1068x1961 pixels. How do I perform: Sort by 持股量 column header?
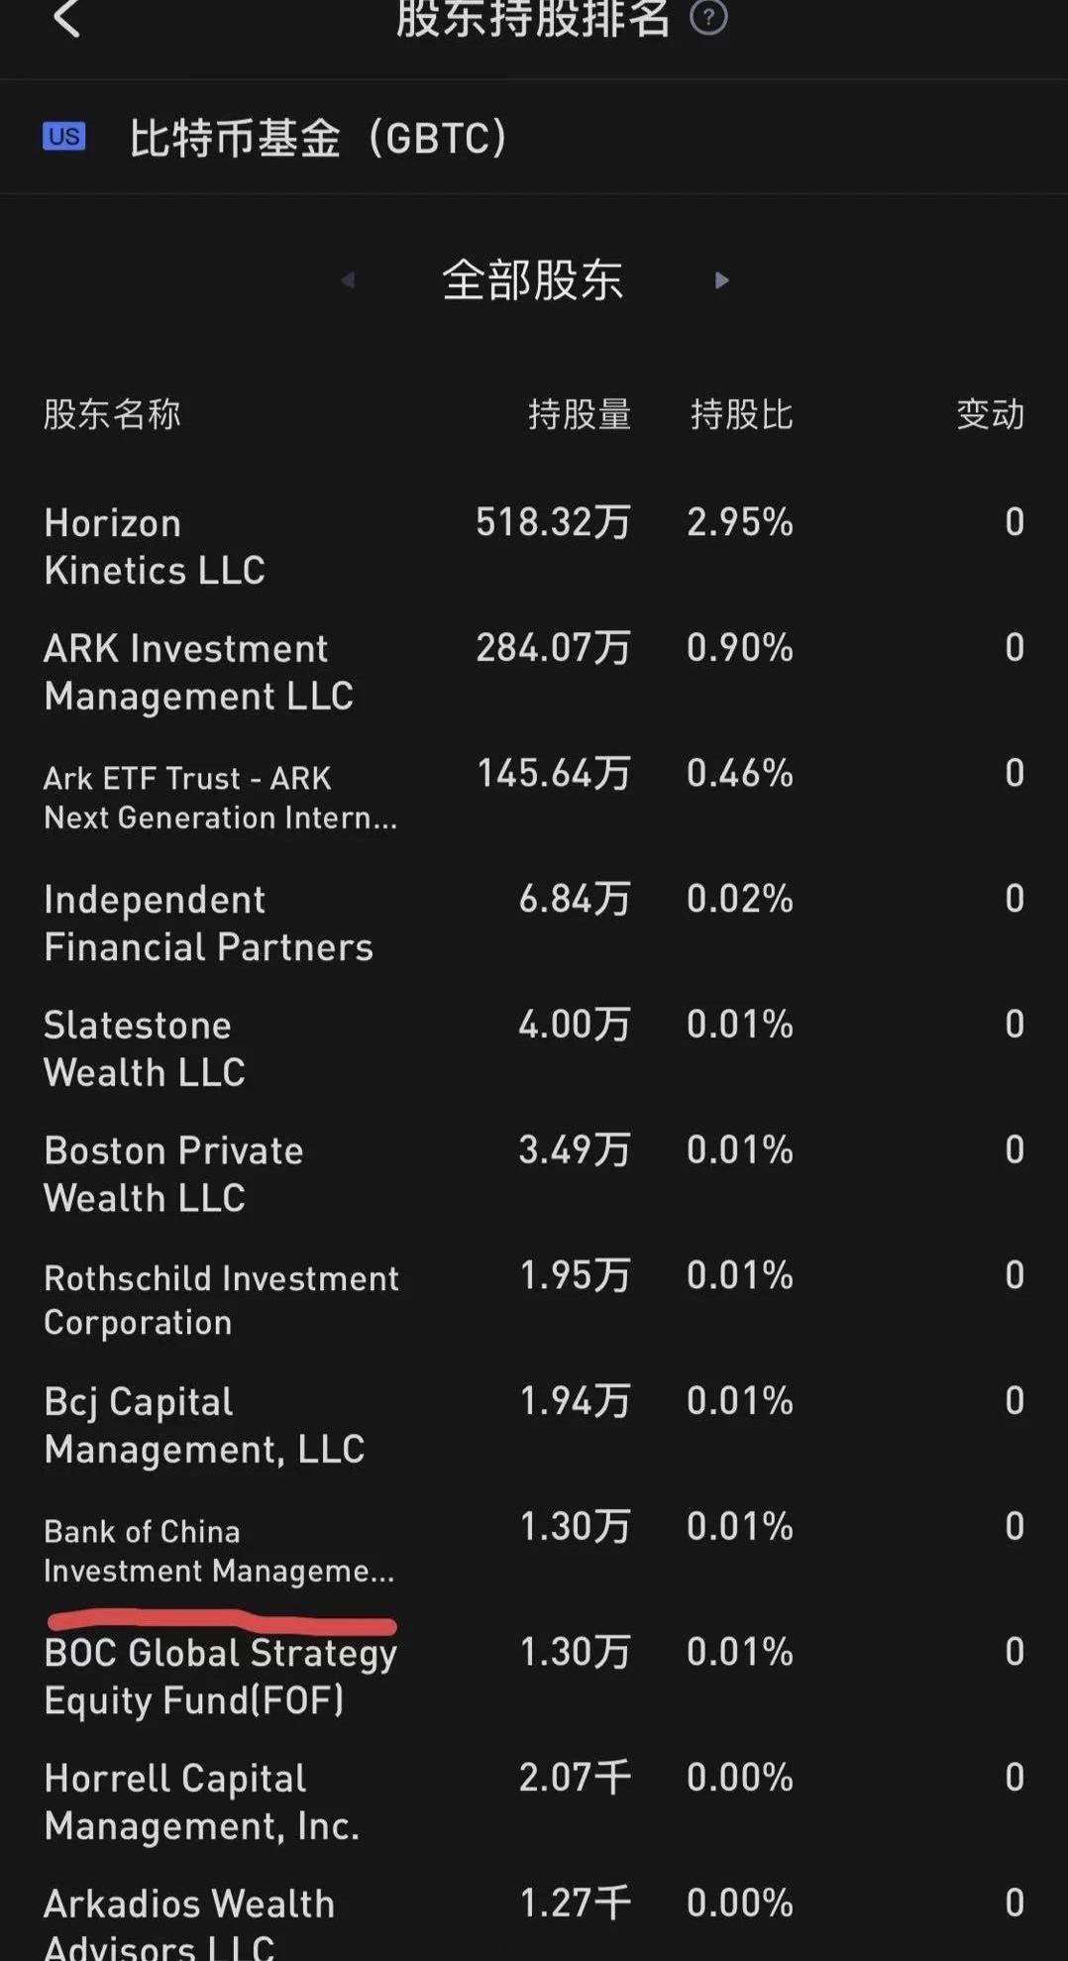(580, 414)
